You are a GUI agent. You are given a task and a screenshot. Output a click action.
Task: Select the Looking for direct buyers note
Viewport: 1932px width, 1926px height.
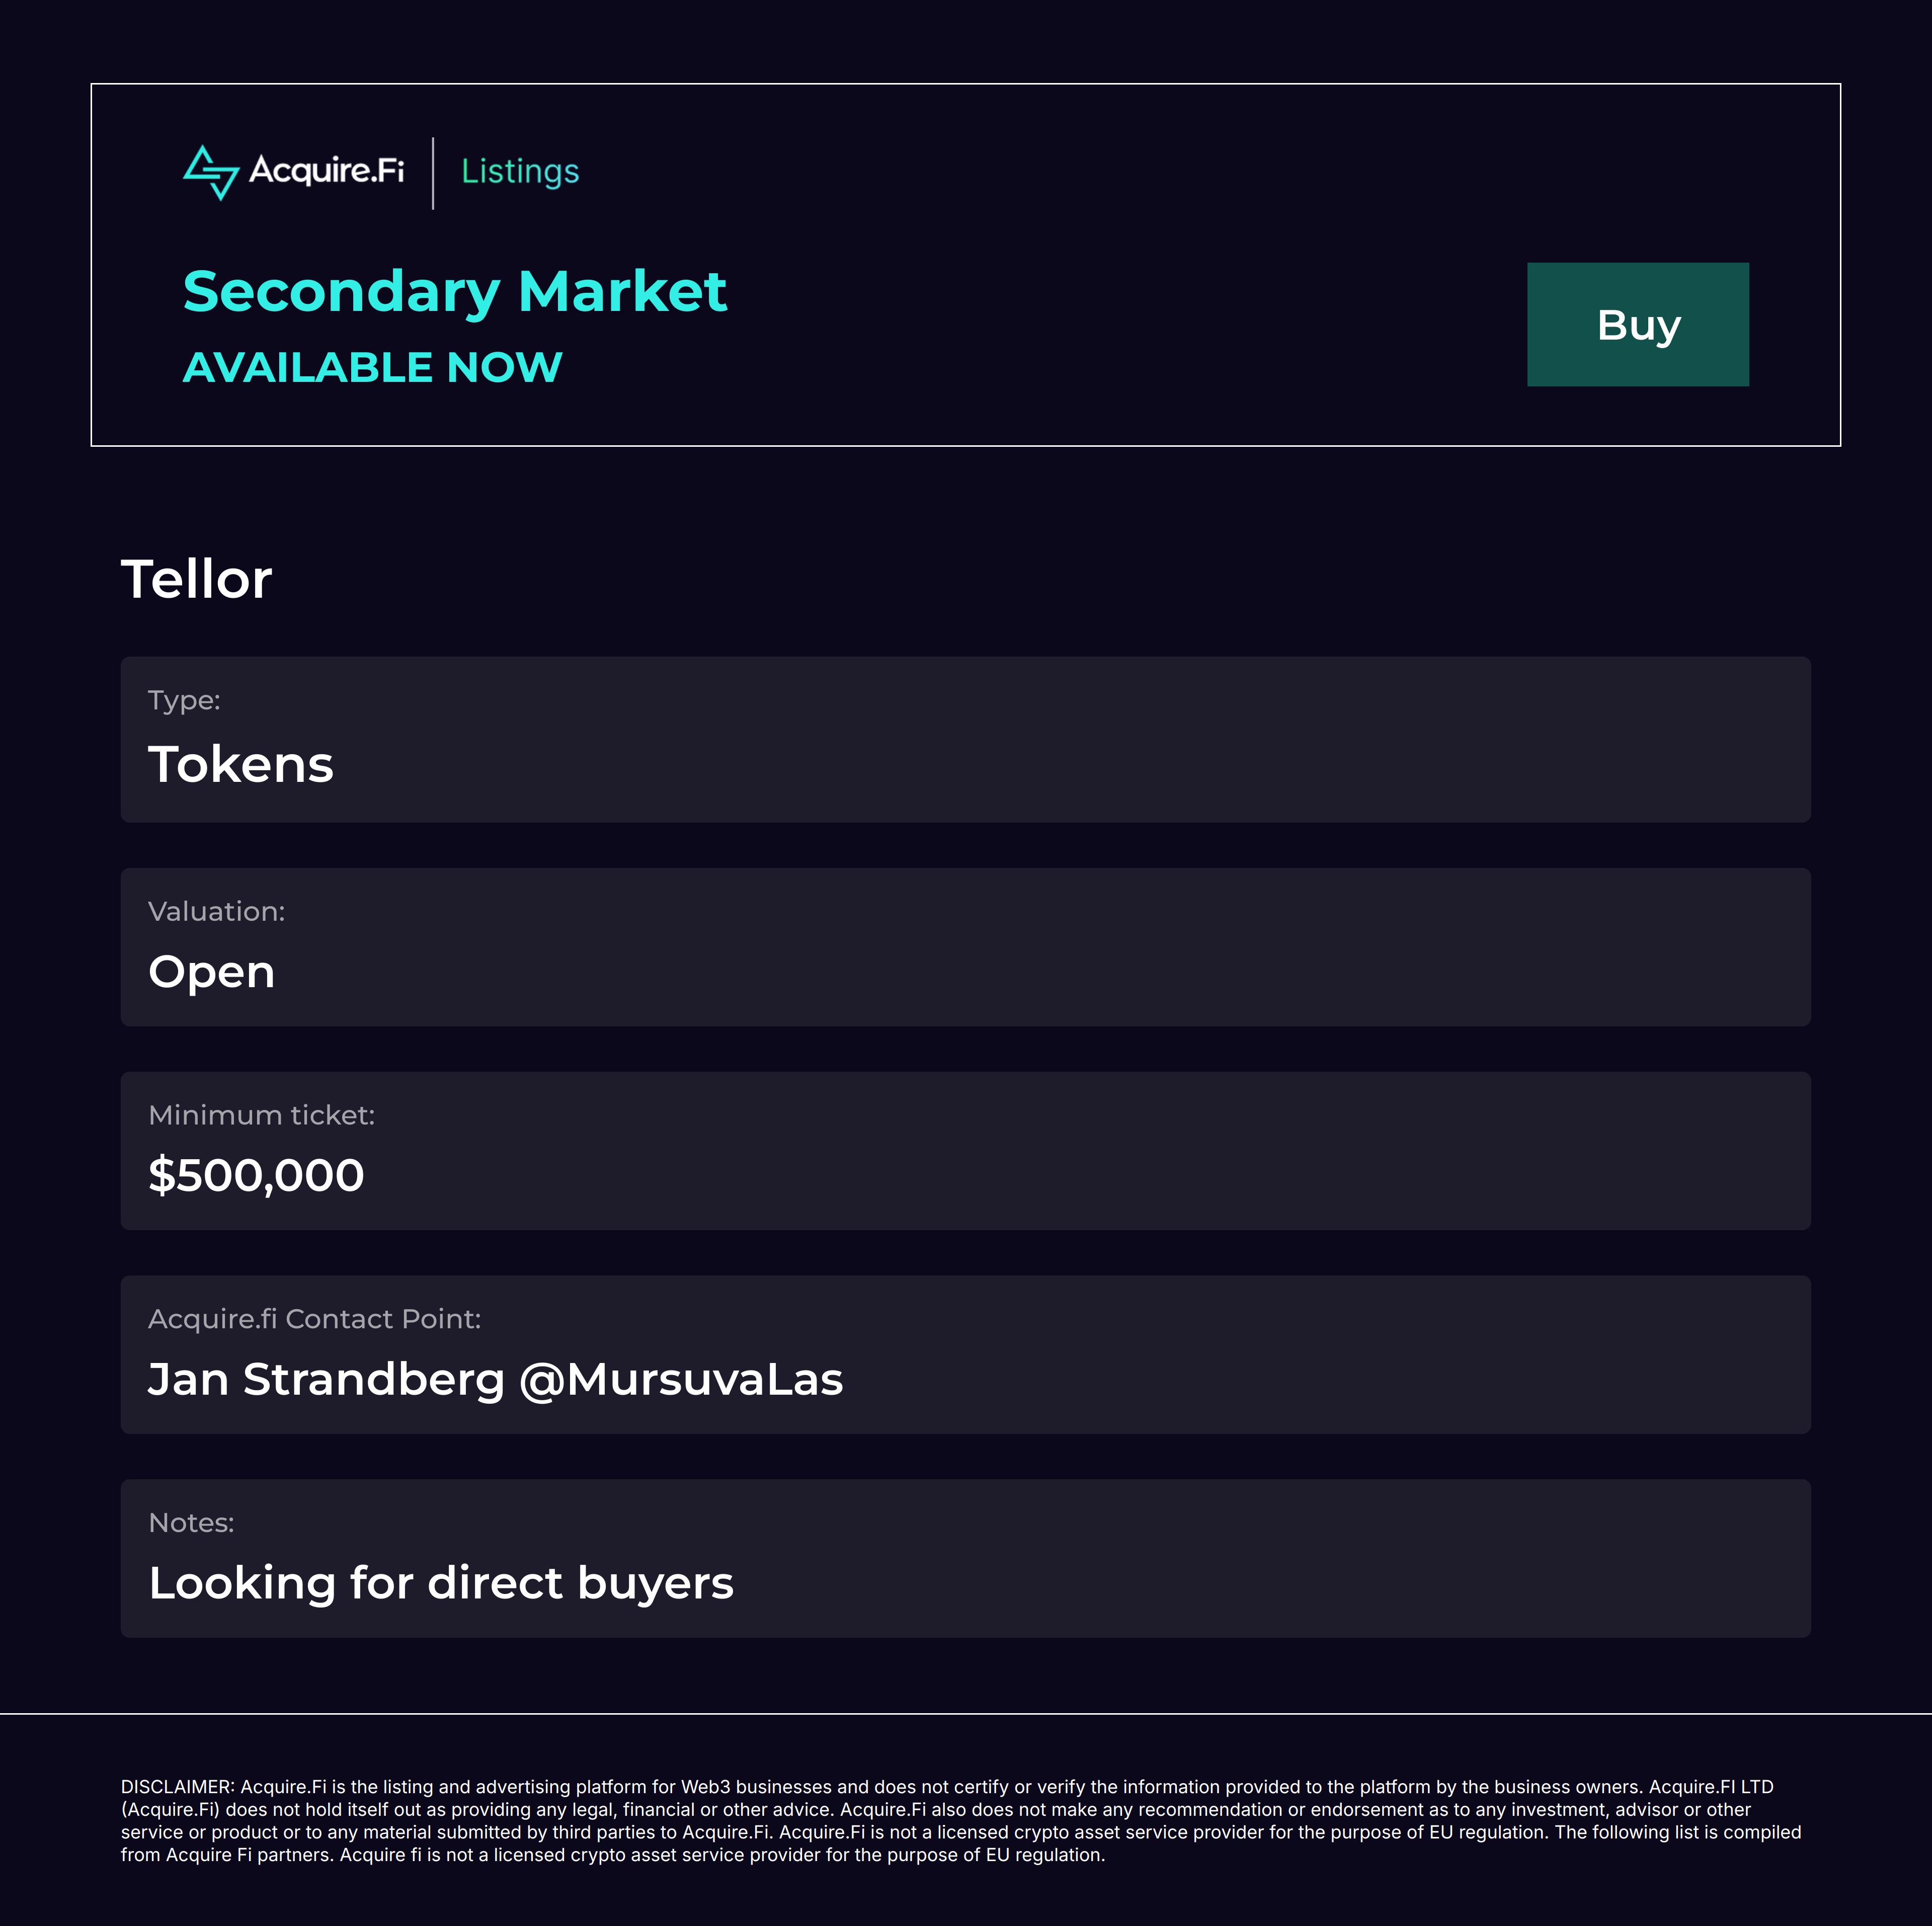coord(441,1583)
